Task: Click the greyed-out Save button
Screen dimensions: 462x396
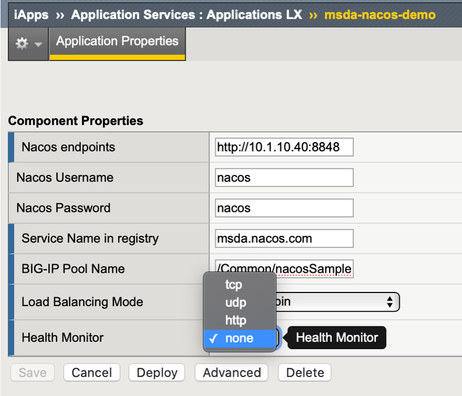Action: coord(33,373)
